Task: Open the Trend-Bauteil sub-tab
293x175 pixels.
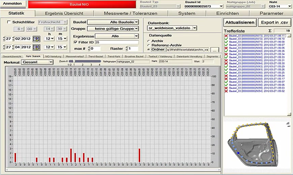Action: (x=96, y=56)
